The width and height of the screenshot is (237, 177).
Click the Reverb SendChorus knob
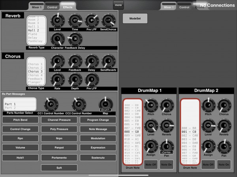(108, 20)
